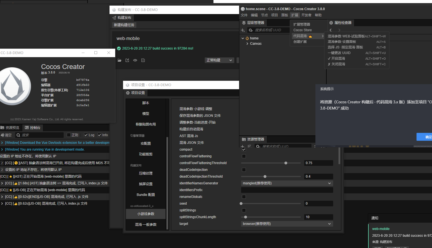Click the green build success check icon
The height and width of the screenshot is (248, 432).
point(119,48)
